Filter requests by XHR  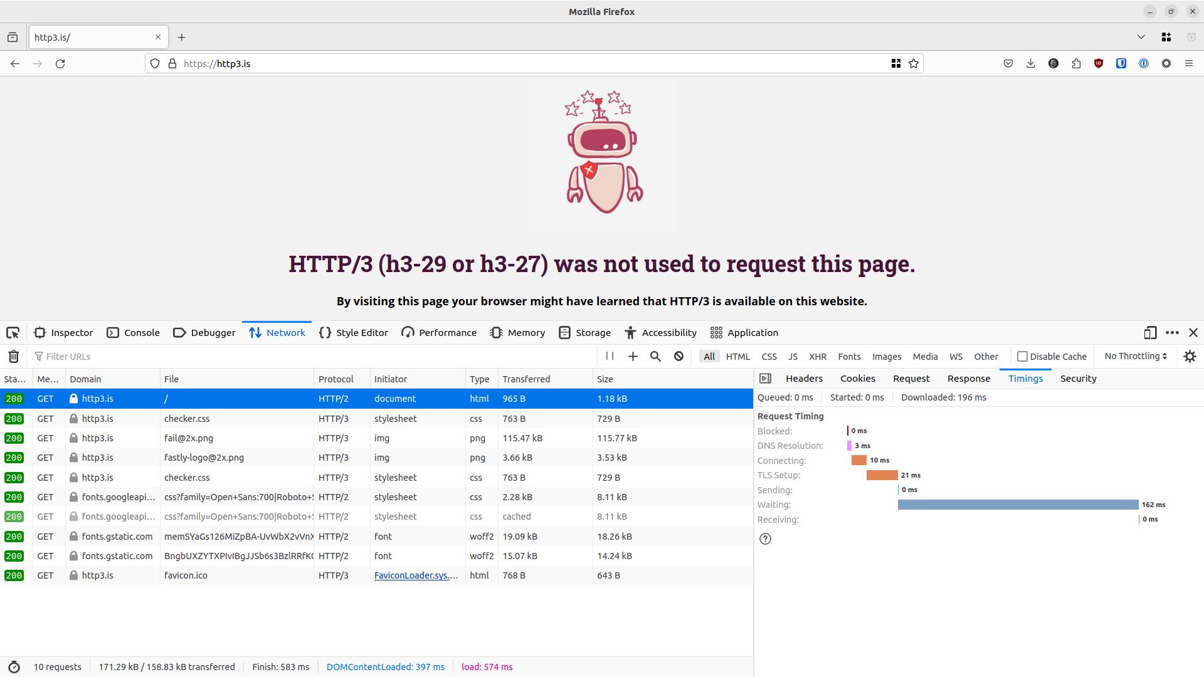[818, 356]
